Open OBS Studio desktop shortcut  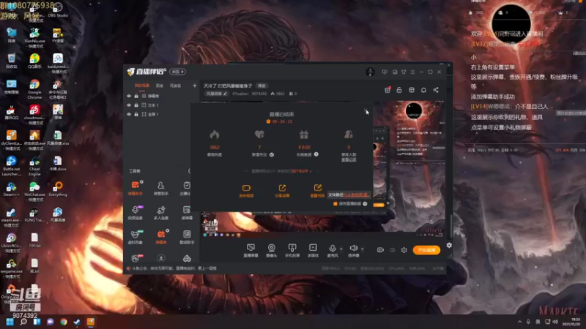click(x=58, y=10)
